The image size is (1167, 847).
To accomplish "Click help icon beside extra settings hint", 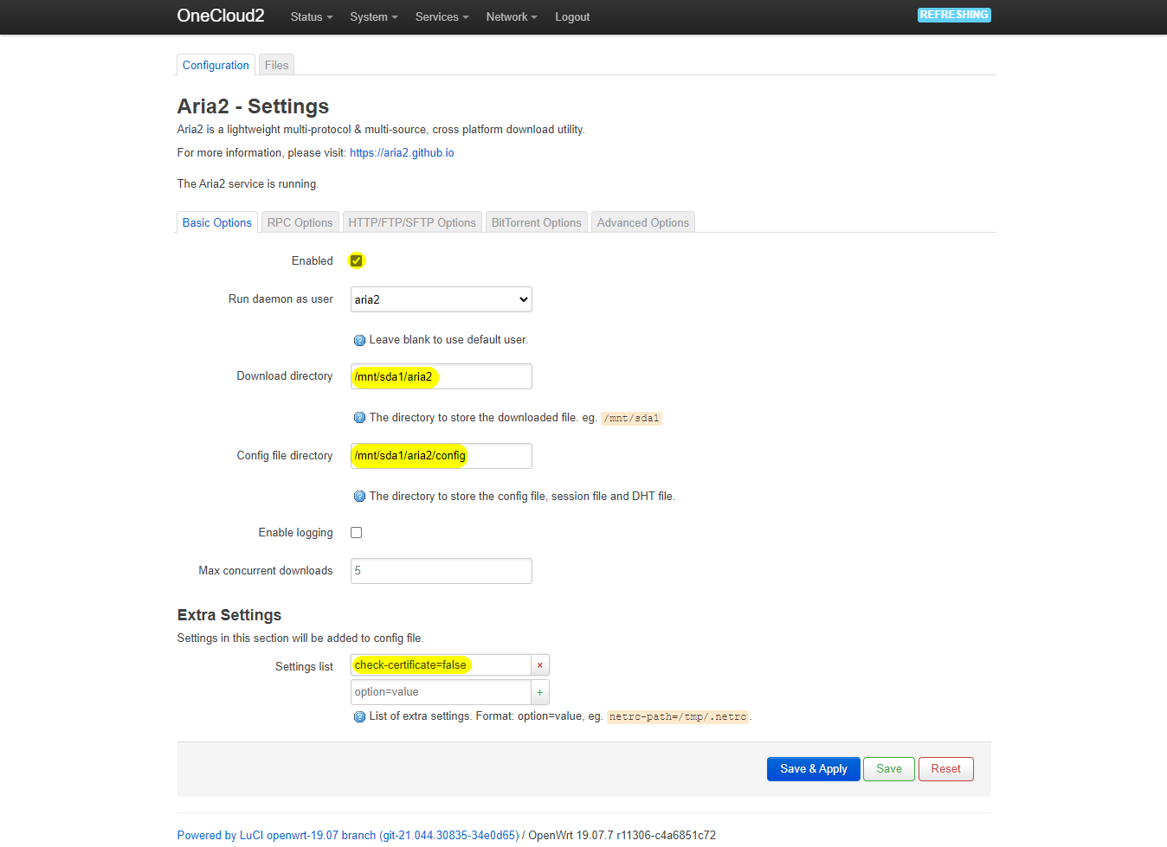I will pos(359,716).
